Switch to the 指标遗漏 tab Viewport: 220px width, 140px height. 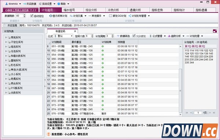(205, 10)
